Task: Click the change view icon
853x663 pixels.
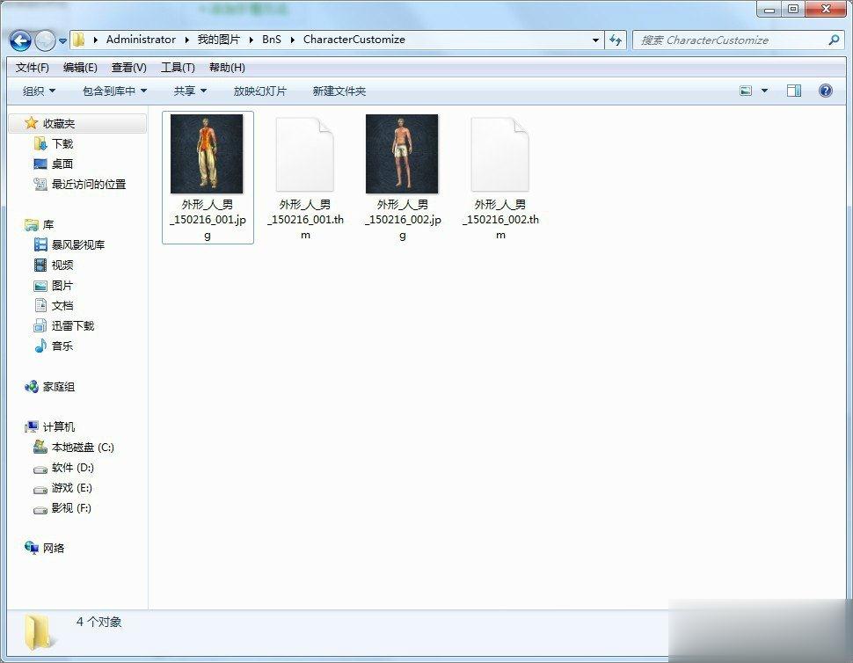Action: coord(746,91)
